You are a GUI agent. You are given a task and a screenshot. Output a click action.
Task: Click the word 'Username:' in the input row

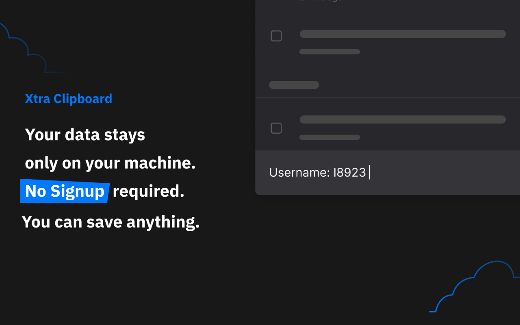tap(299, 173)
